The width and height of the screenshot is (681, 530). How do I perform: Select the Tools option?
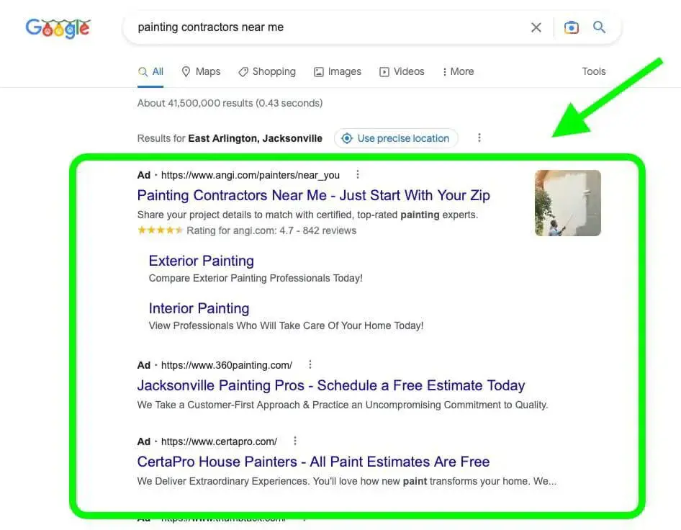coord(593,71)
